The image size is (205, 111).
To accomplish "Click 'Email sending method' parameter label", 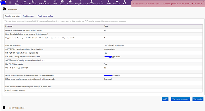I will 13,46.
